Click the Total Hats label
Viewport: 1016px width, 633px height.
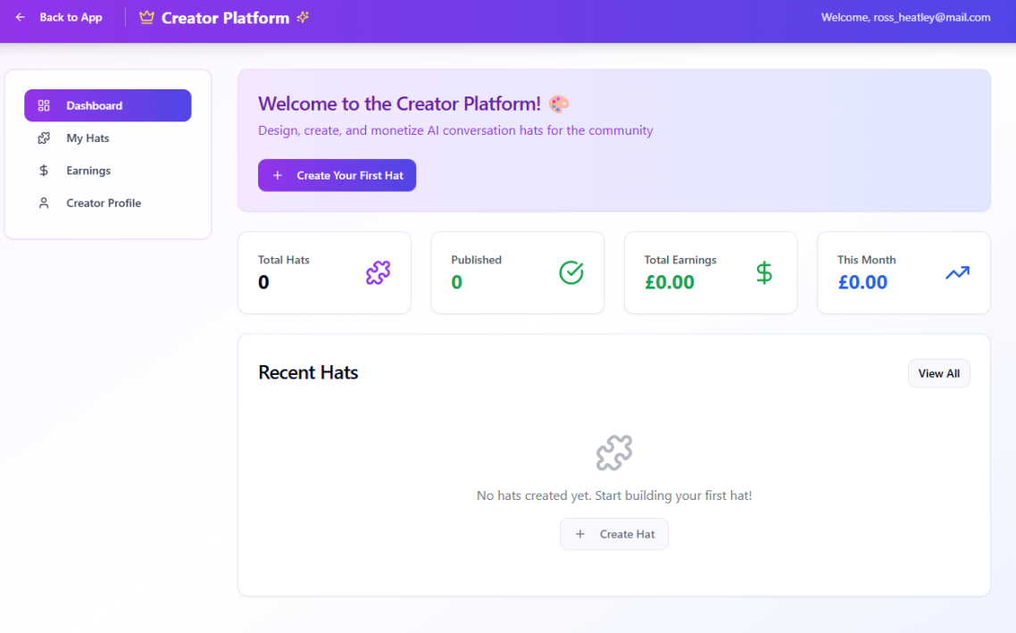[x=284, y=260]
